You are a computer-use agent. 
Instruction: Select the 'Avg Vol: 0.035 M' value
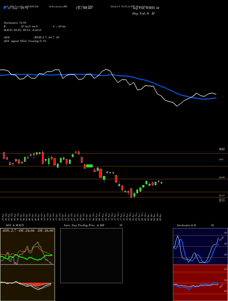(146, 8)
